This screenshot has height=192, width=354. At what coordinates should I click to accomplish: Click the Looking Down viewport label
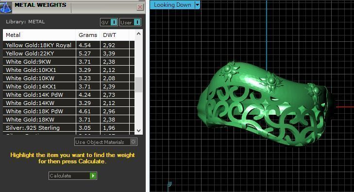click(172, 5)
